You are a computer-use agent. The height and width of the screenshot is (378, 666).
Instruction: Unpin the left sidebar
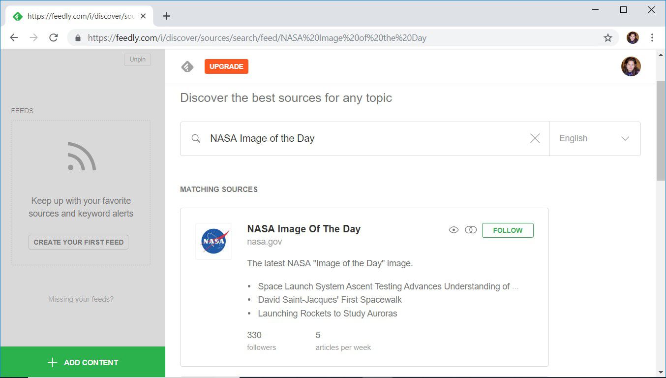click(x=137, y=59)
